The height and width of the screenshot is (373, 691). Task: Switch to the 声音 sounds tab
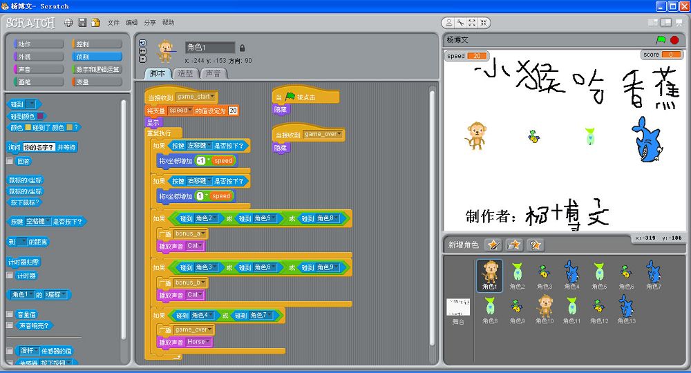click(x=214, y=73)
